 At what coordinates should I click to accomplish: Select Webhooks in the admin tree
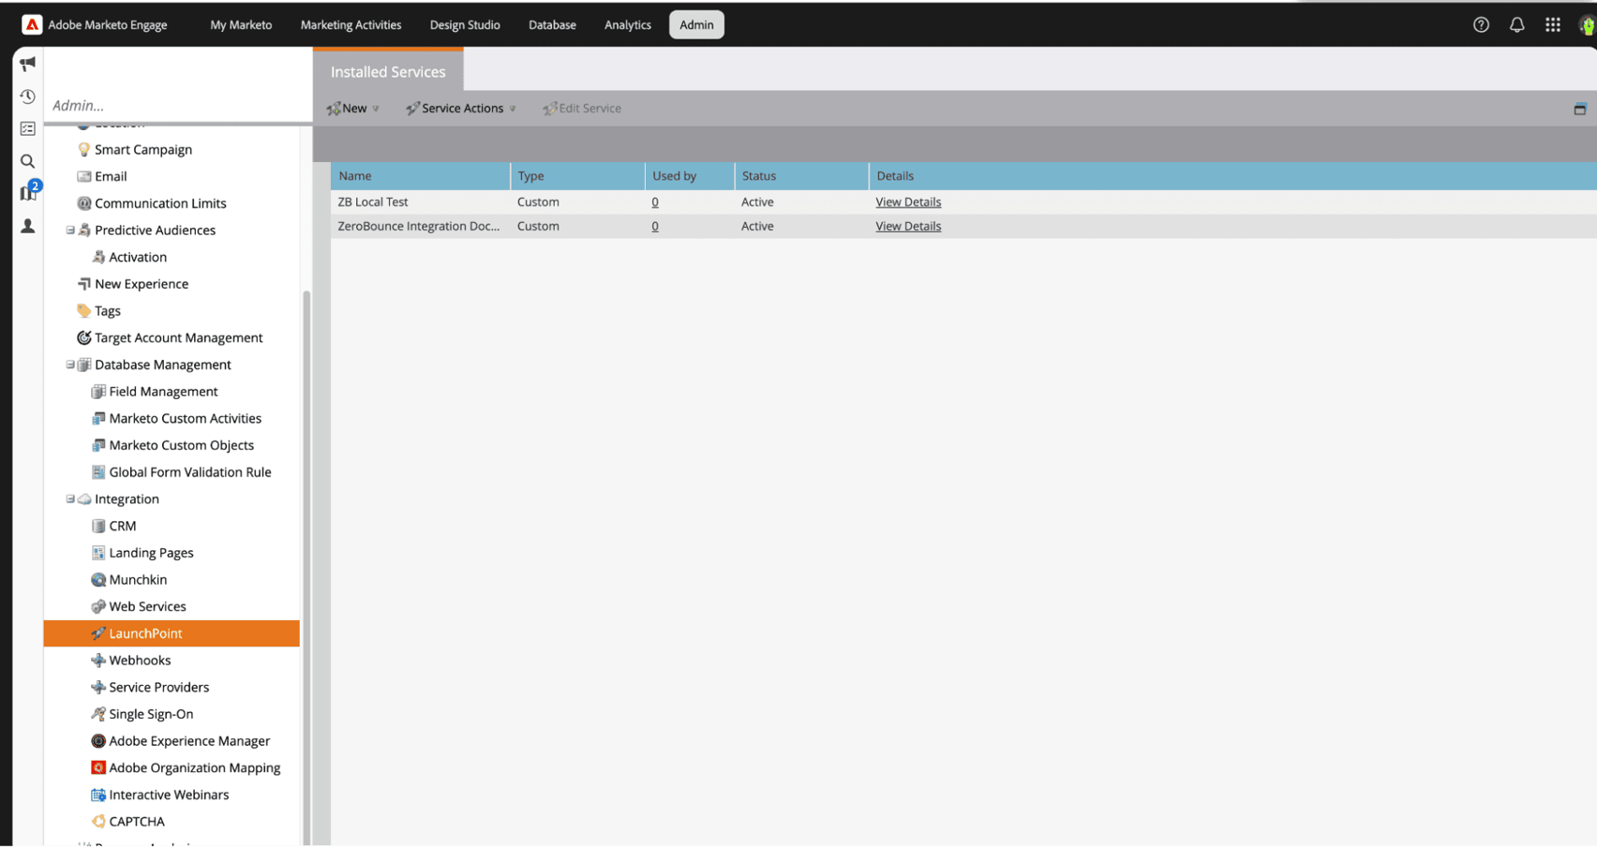[x=140, y=661]
